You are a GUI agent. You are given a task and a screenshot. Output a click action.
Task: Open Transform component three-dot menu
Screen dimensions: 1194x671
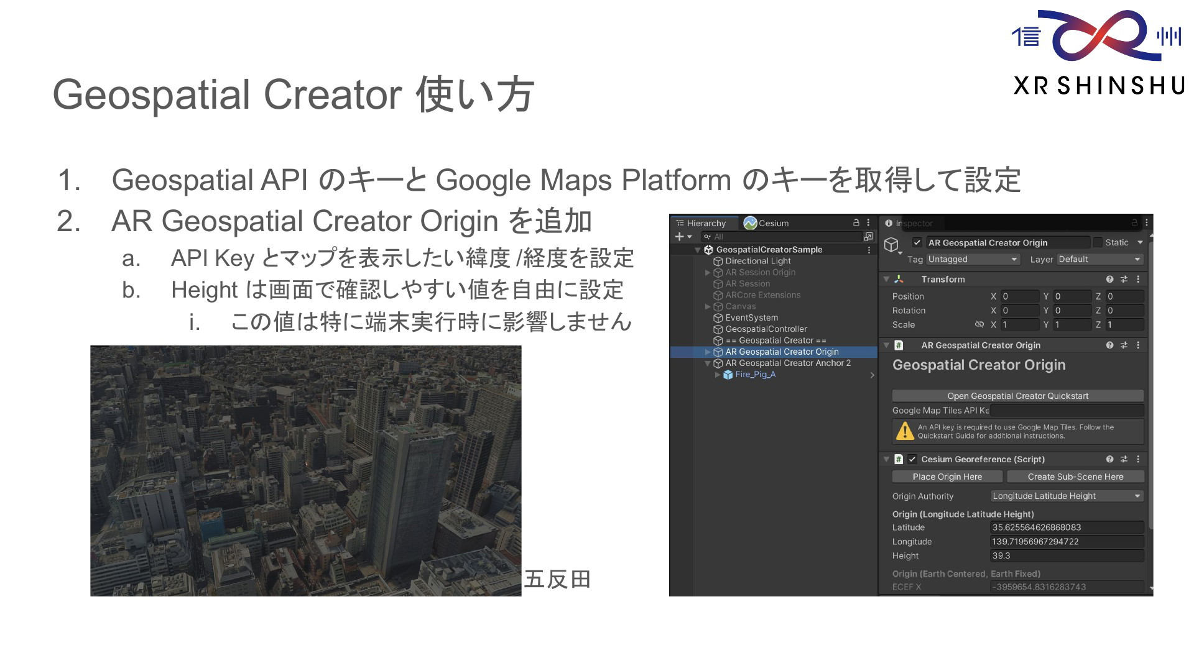tap(1138, 280)
